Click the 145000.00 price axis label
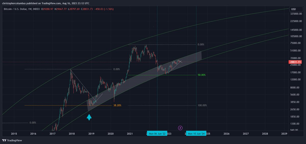The image size is (306, 144). point(296,30)
